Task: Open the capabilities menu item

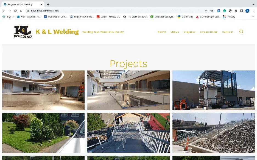Action: [209, 32]
